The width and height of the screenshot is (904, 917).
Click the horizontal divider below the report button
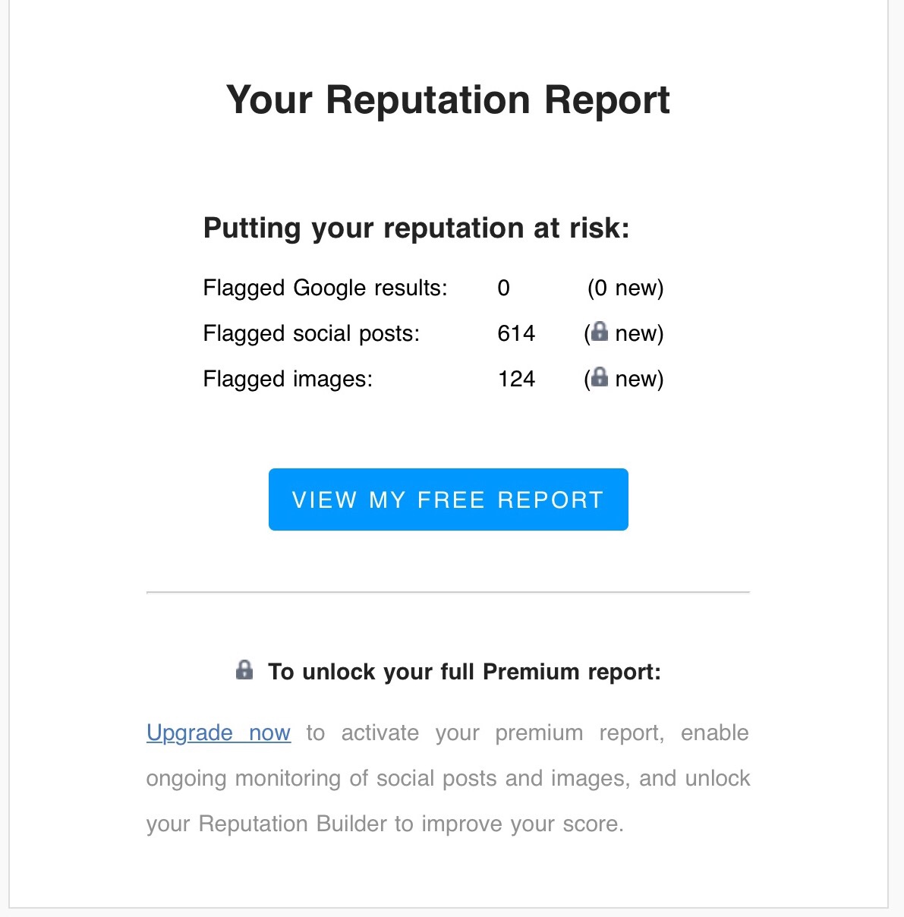(x=448, y=591)
